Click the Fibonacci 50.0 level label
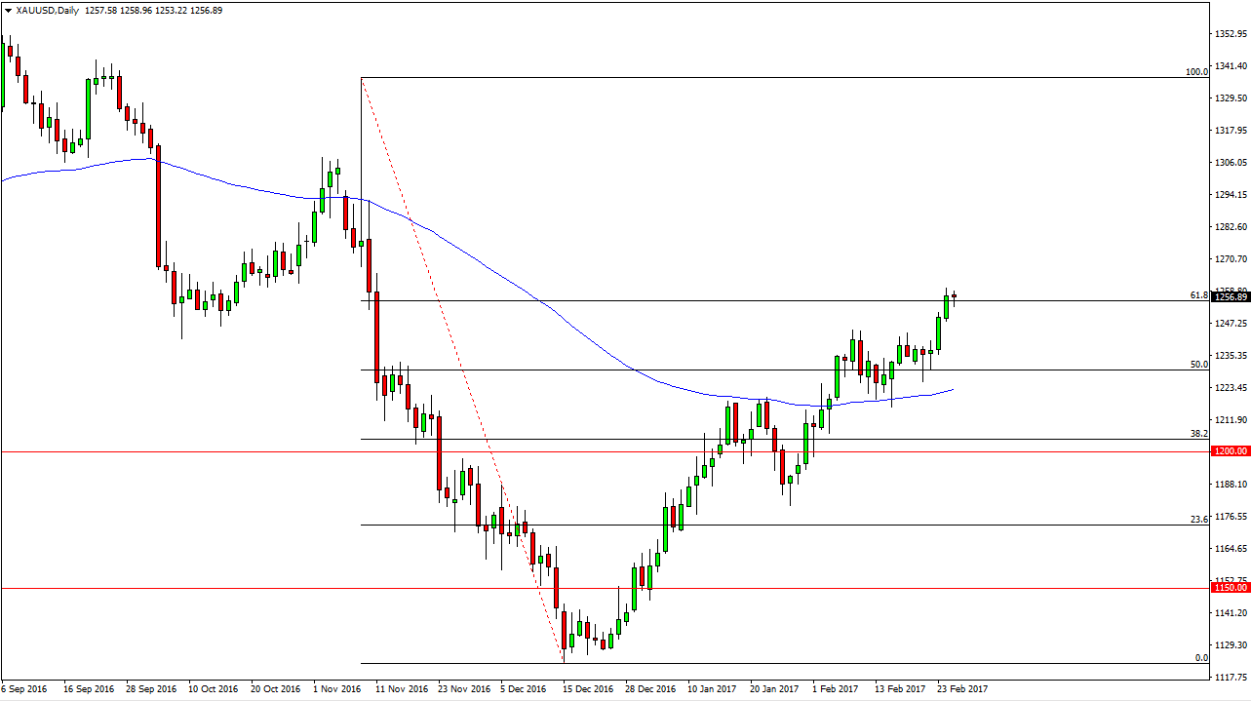Image resolution: width=1251 pixels, height=701 pixels. (1199, 364)
